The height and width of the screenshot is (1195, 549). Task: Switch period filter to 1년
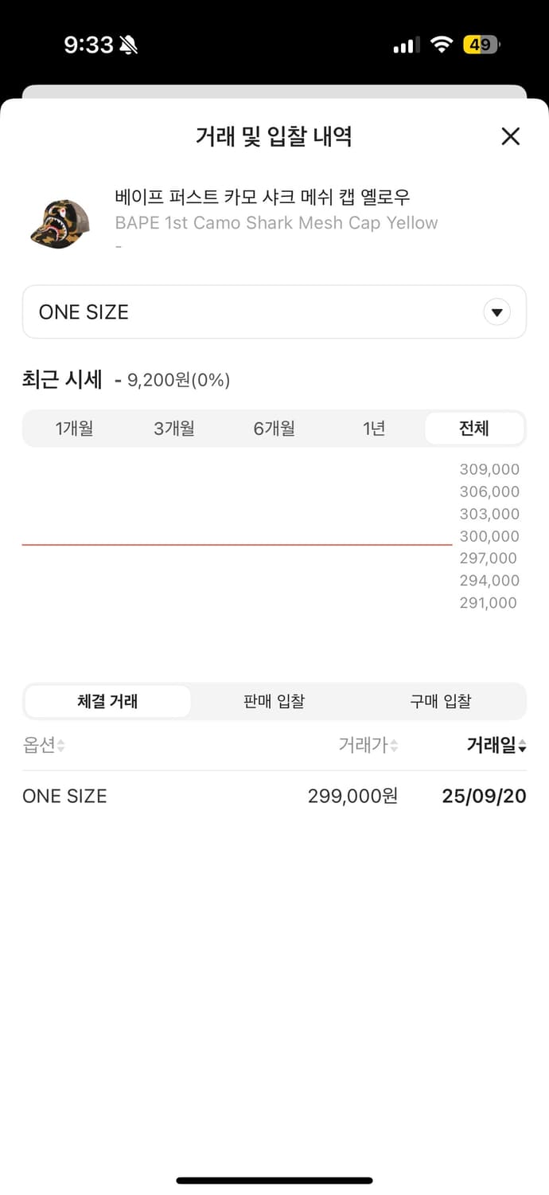click(x=374, y=428)
